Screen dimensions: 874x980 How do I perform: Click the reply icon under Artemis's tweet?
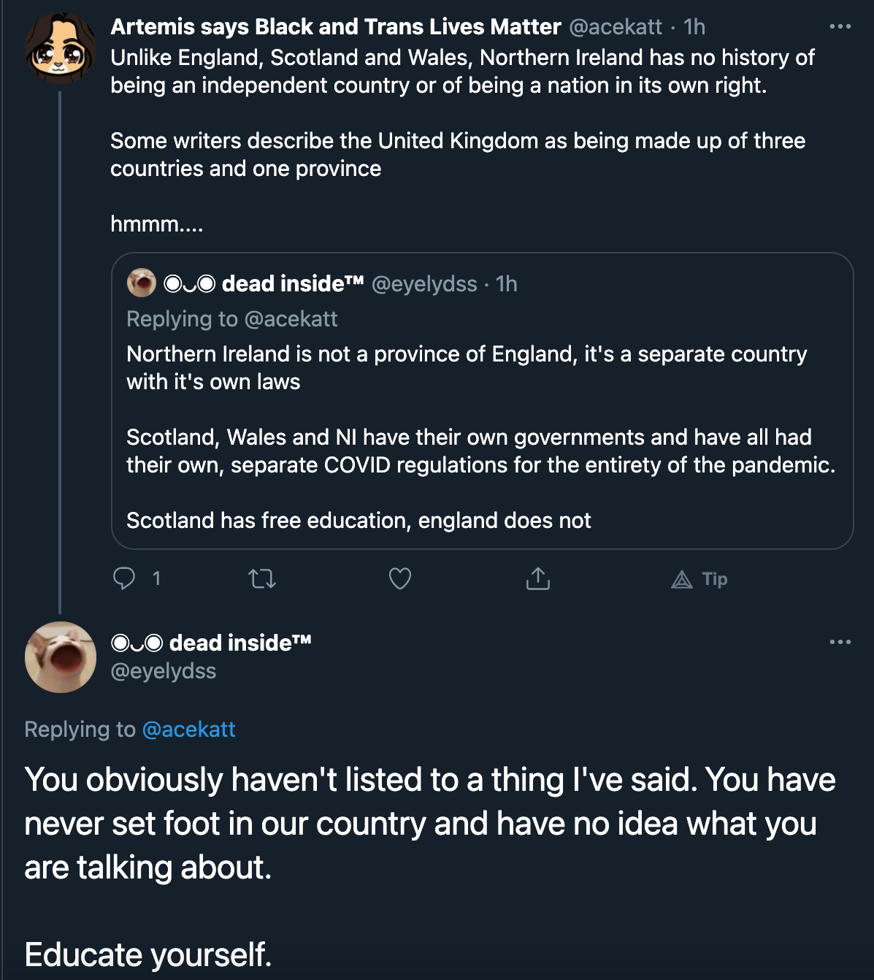point(124,578)
